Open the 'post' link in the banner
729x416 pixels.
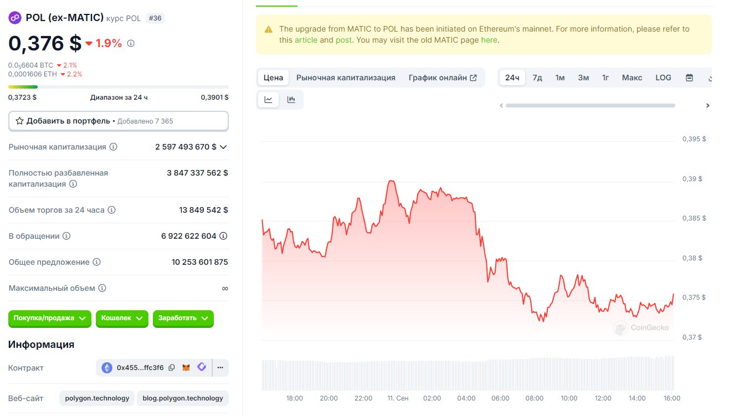coord(343,40)
